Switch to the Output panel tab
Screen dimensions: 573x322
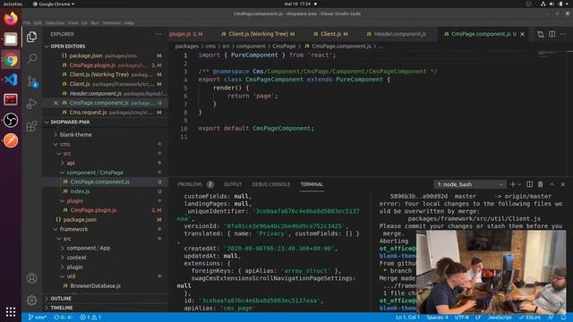tap(233, 184)
